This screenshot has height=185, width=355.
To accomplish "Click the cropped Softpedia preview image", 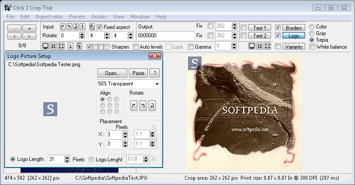I will (244, 113).
